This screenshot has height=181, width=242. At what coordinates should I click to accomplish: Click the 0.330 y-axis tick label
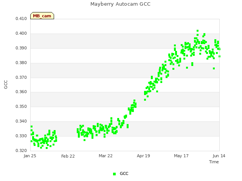click(x=21, y=136)
